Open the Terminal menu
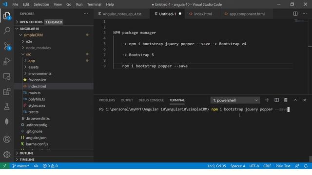This screenshot has height=175, width=312. click(x=94, y=4)
